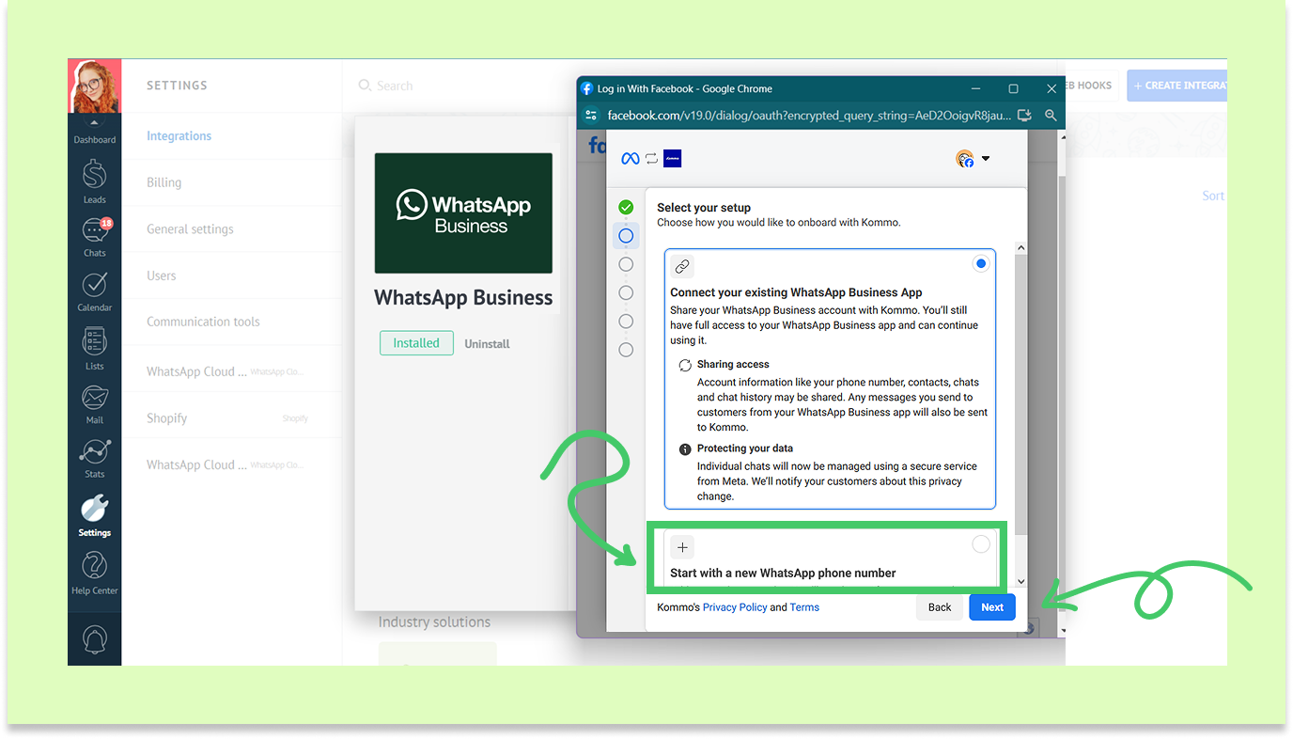Open Mail in the left sidebar
The image size is (1293, 739).
click(x=94, y=404)
